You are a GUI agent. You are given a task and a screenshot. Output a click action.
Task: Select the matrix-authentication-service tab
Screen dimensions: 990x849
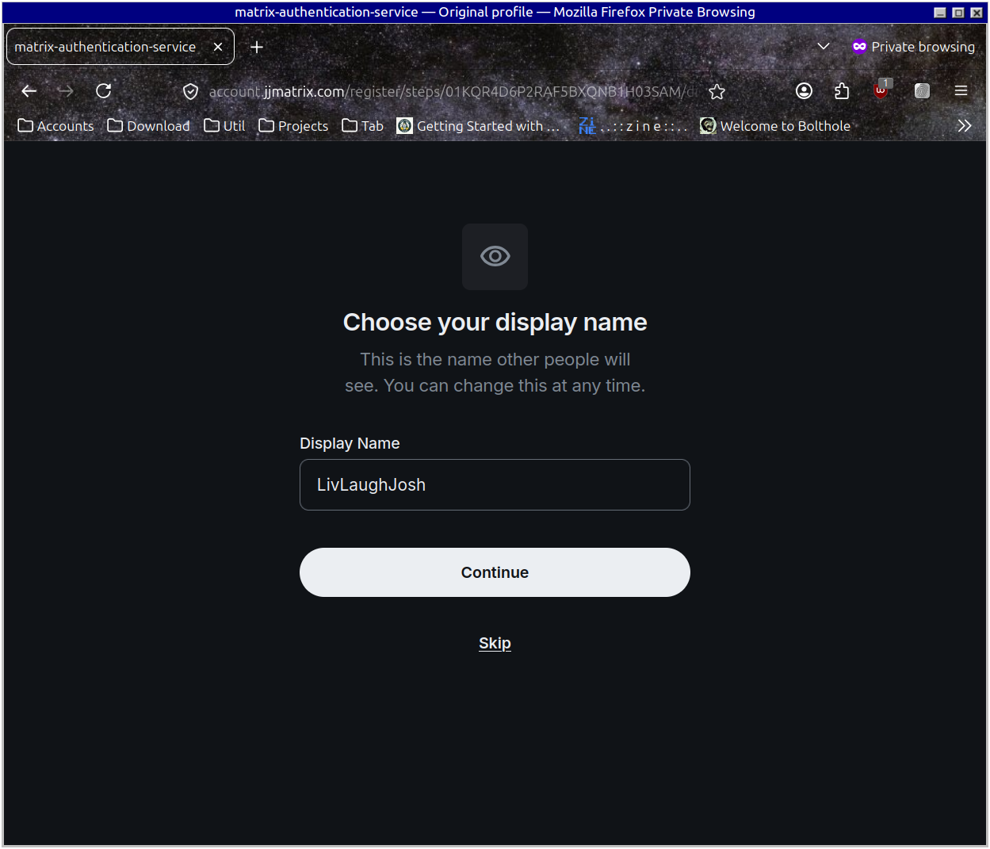(120, 47)
